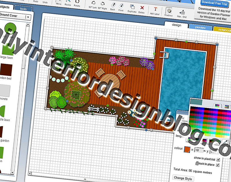Click the Max. Grid icon
Viewport: 231px width, 182px height.
(182, 14)
